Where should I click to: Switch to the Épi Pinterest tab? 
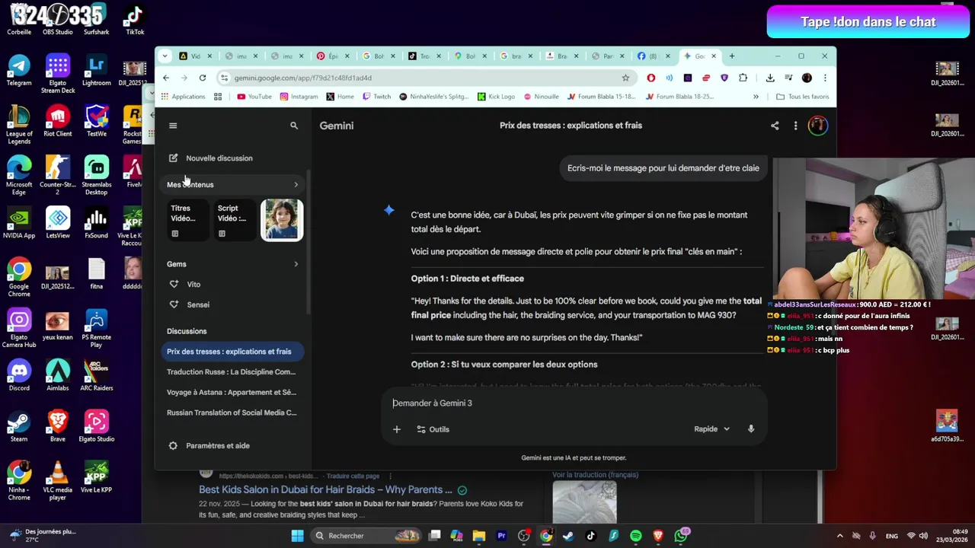pos(333,56)
